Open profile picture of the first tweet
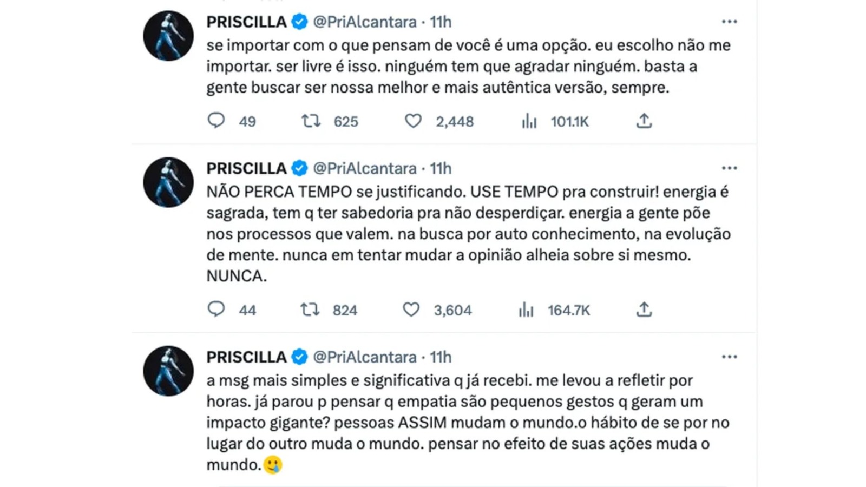The height and width of the screenshot is (487, 866). pyautogui.click(x=168, y=36)
